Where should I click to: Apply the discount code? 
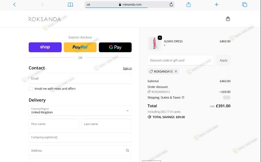223,60
